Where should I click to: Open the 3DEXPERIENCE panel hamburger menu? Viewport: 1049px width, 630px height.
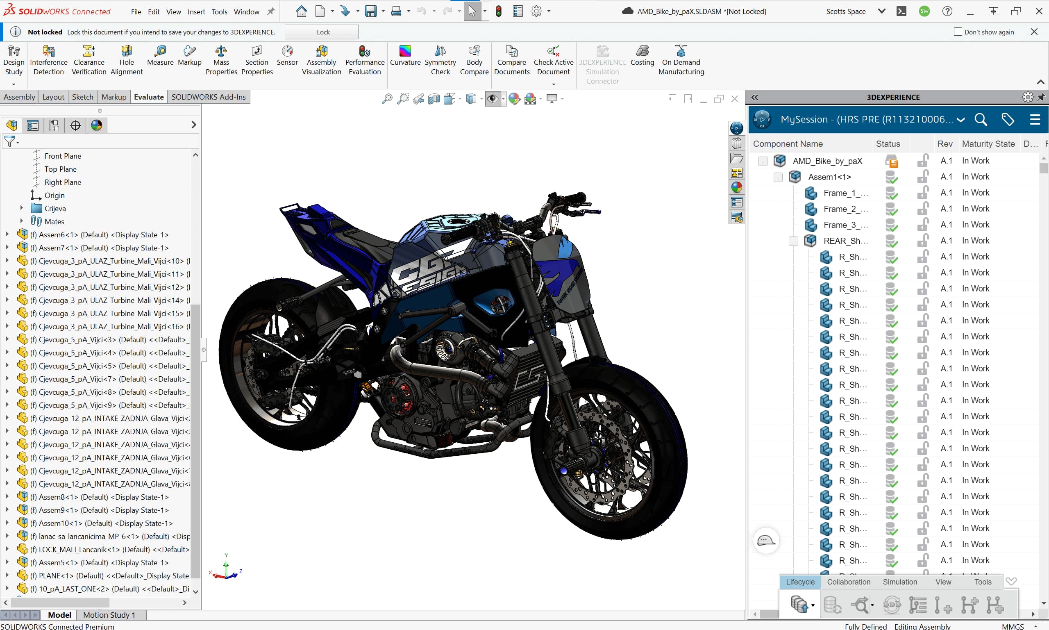click(x=1035, y=120)
